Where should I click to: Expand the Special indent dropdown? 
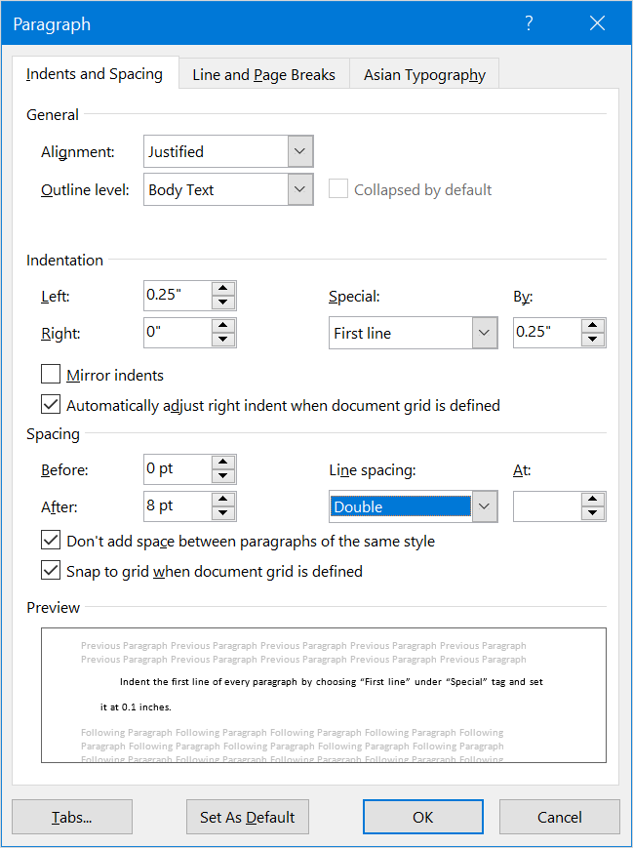[485, 333]
